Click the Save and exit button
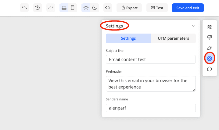The image size is (219, 130). coord(188,8)
